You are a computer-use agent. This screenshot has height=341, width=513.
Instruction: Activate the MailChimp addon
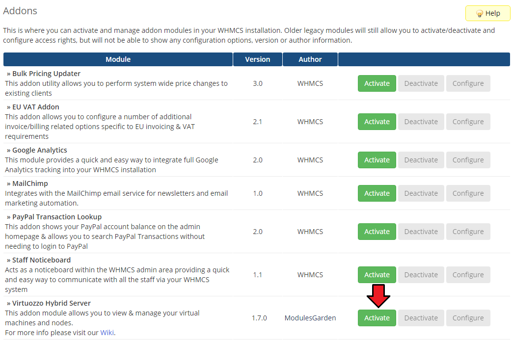pos(377,193)
